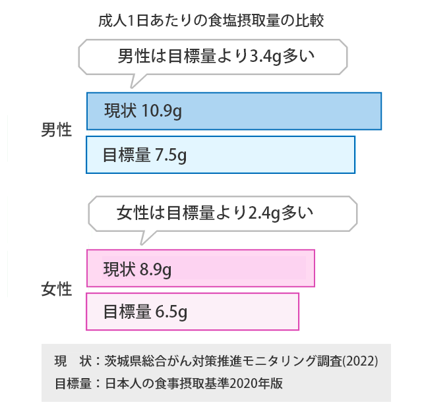This screenshot has height=415, width=422.
Task: Click the chart title about daily salt intake
Action: point(210,20)
